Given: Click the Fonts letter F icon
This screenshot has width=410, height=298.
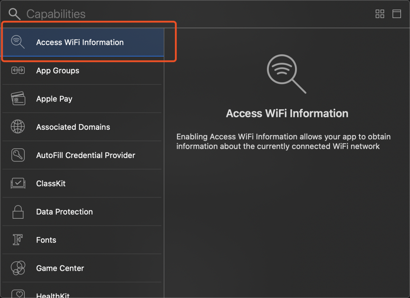Looking at the screenshot, I should 18,240.
